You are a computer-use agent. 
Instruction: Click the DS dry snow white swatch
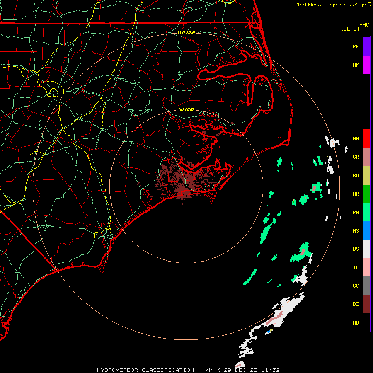click(x=366, y=249)
